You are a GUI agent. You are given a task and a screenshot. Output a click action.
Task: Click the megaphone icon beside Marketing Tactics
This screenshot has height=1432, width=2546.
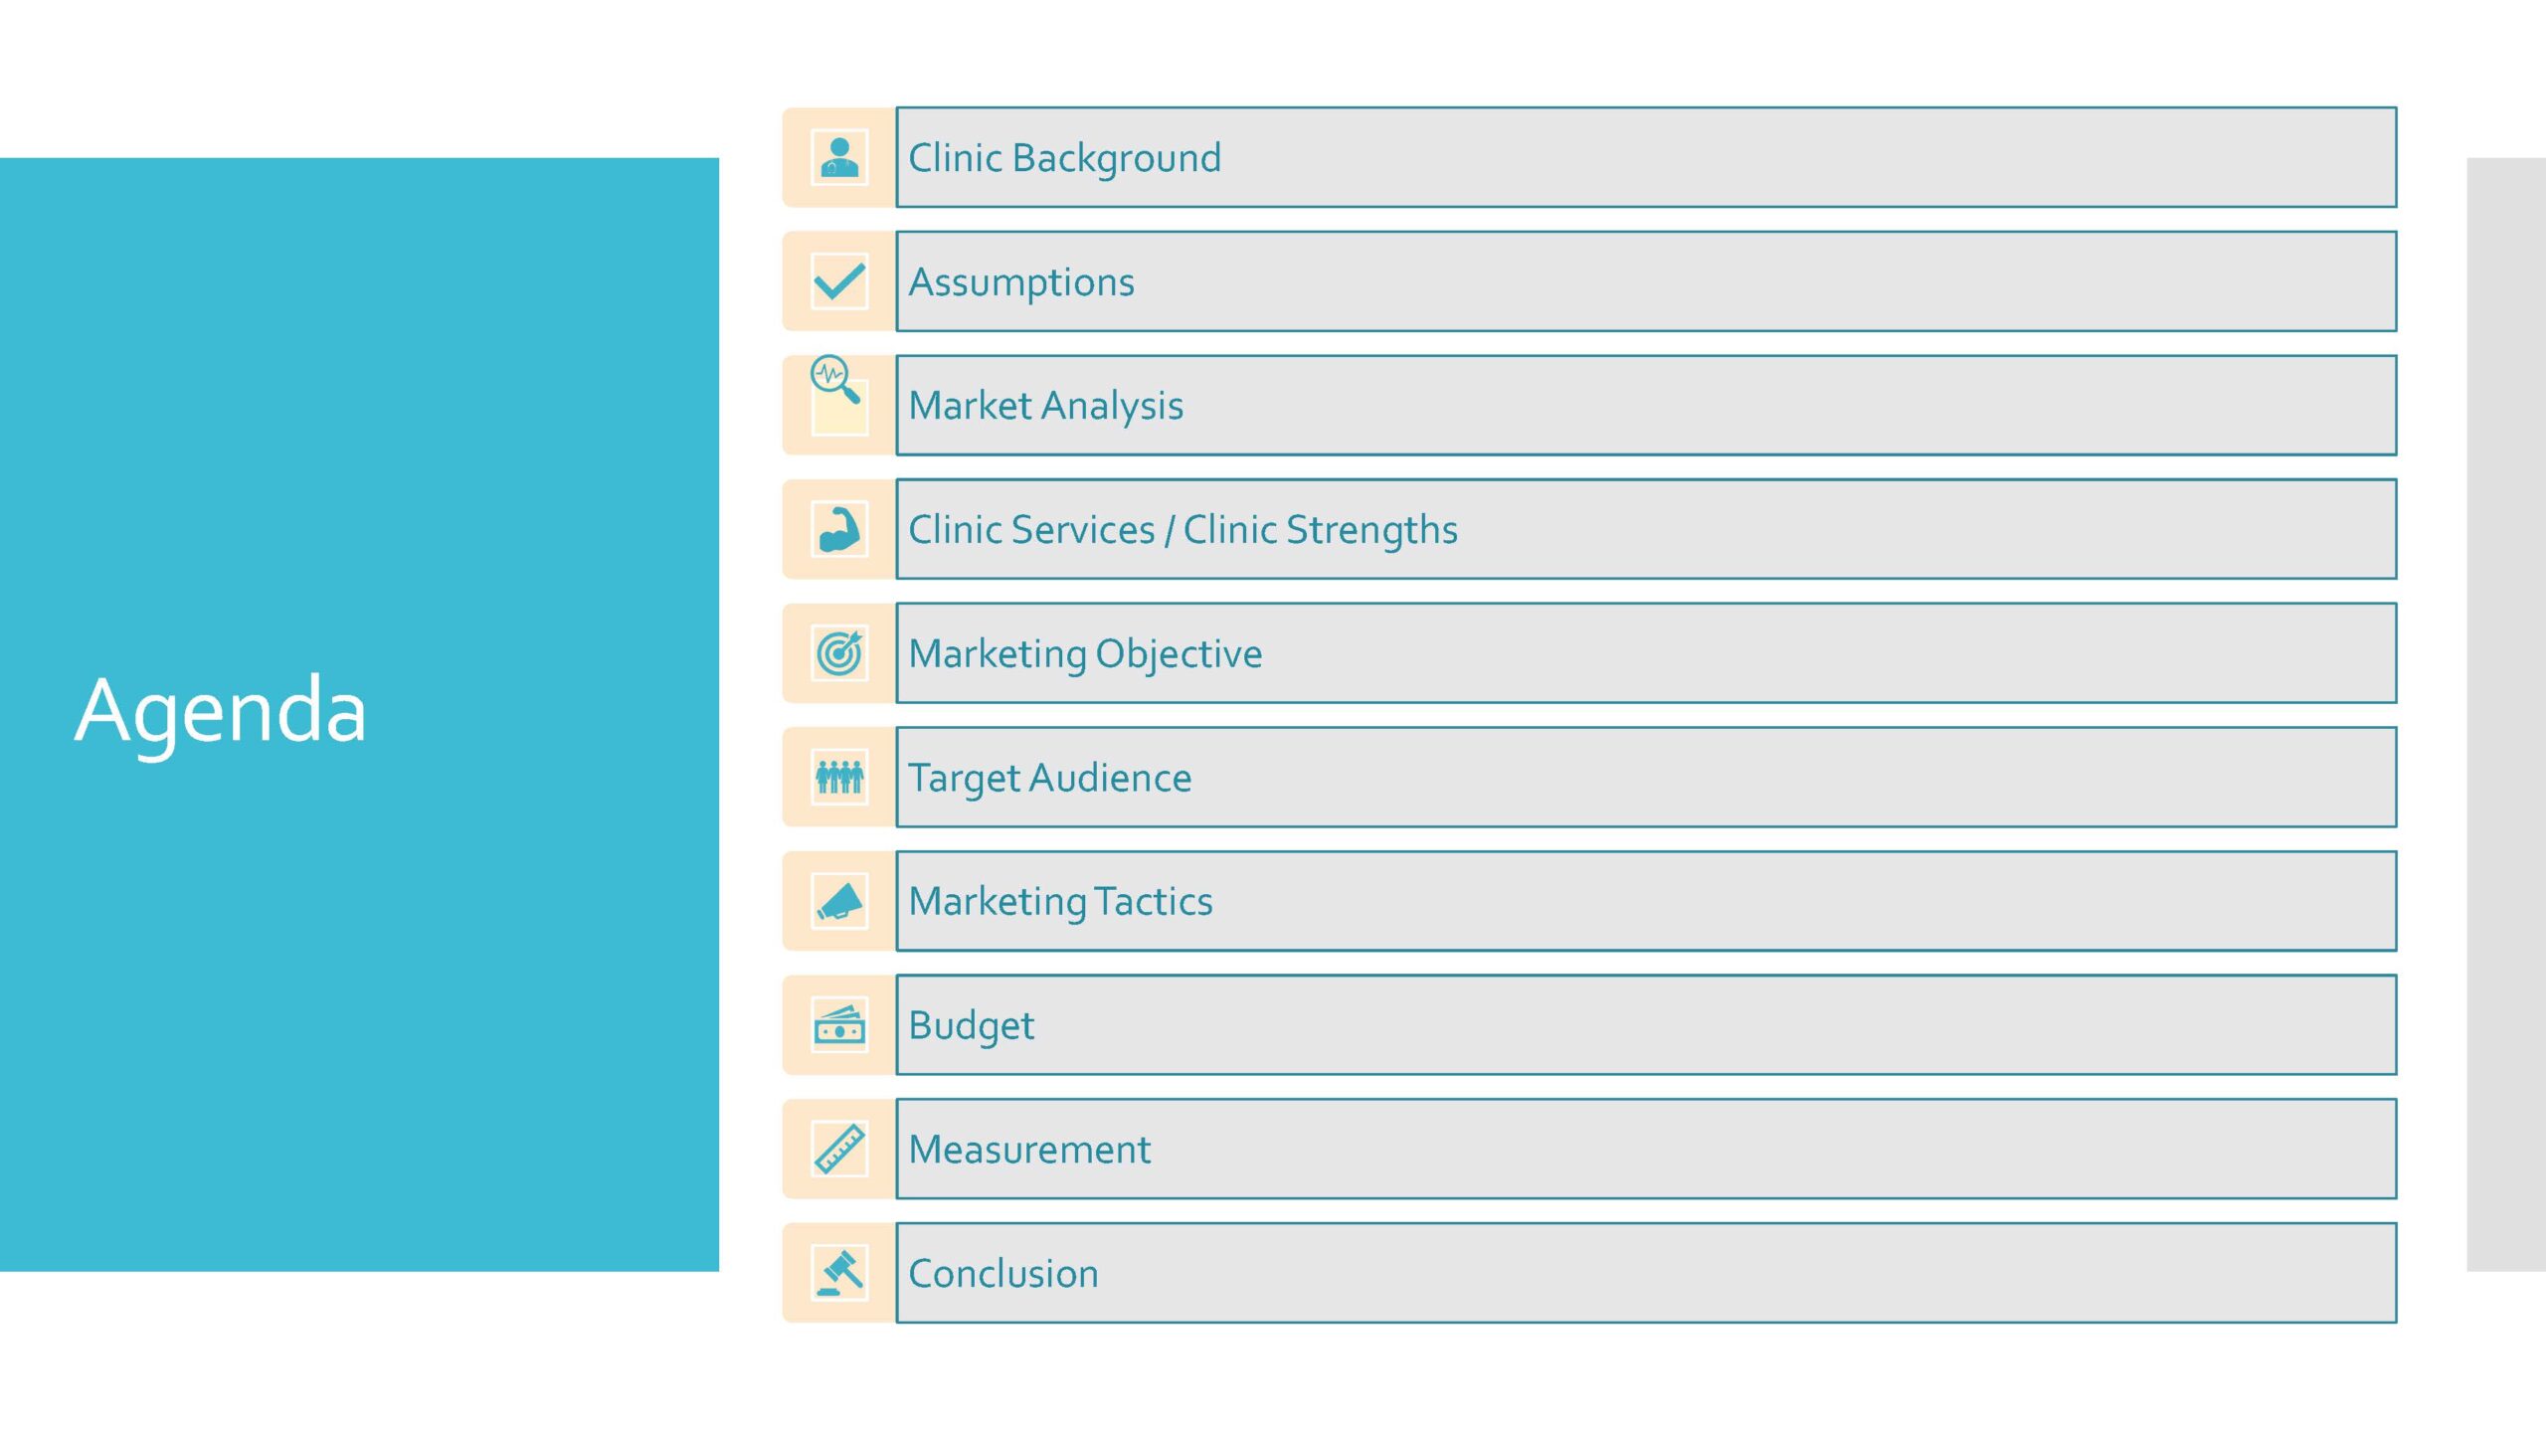(839, 901)
